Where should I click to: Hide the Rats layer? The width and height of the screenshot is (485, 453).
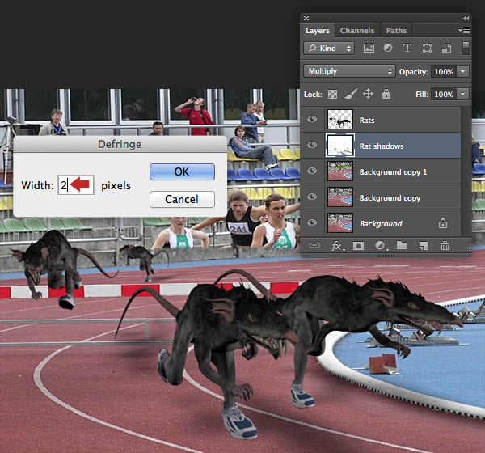(x=312, y=119)
